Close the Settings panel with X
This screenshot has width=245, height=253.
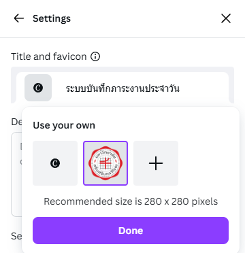pyautogui.click(x=226, y=18)
